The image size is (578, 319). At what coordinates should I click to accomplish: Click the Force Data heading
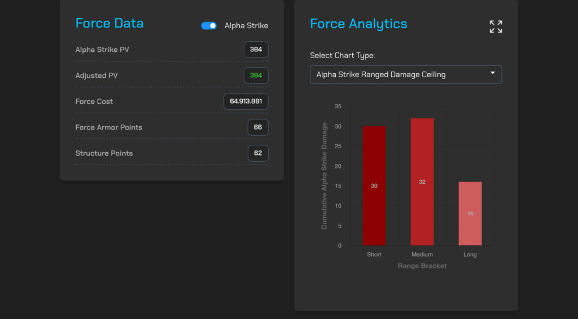110,24
